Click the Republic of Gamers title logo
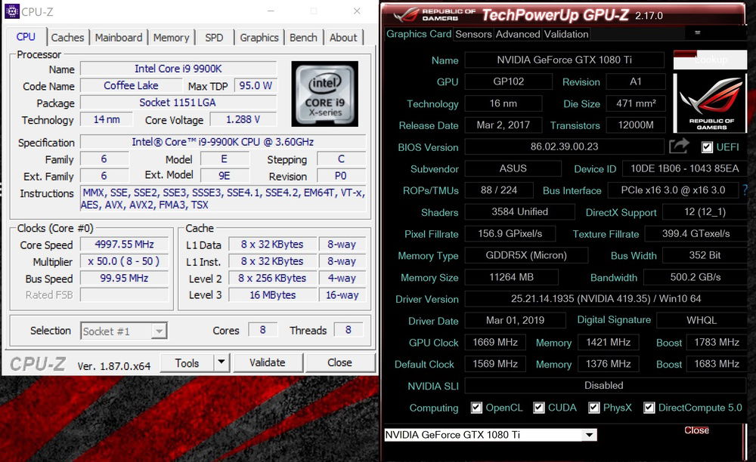The width and height of the screenshot is (756, 462). [430, 15]
